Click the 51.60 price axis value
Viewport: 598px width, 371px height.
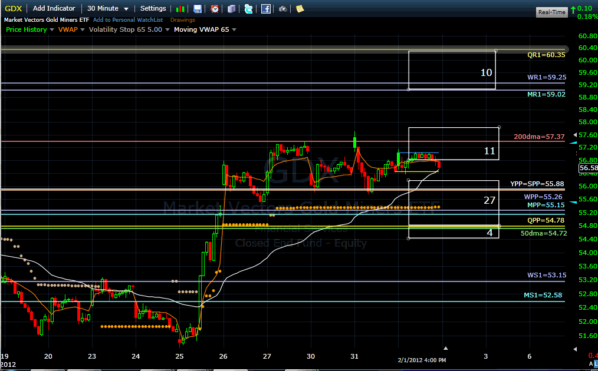pos(588,336)
